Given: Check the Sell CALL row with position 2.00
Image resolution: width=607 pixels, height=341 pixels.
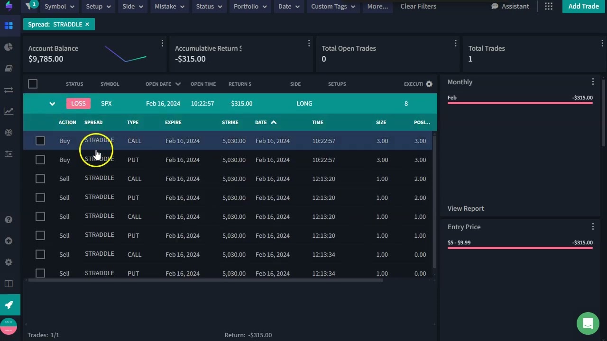Looking at the screenshot, I should 40,179.
